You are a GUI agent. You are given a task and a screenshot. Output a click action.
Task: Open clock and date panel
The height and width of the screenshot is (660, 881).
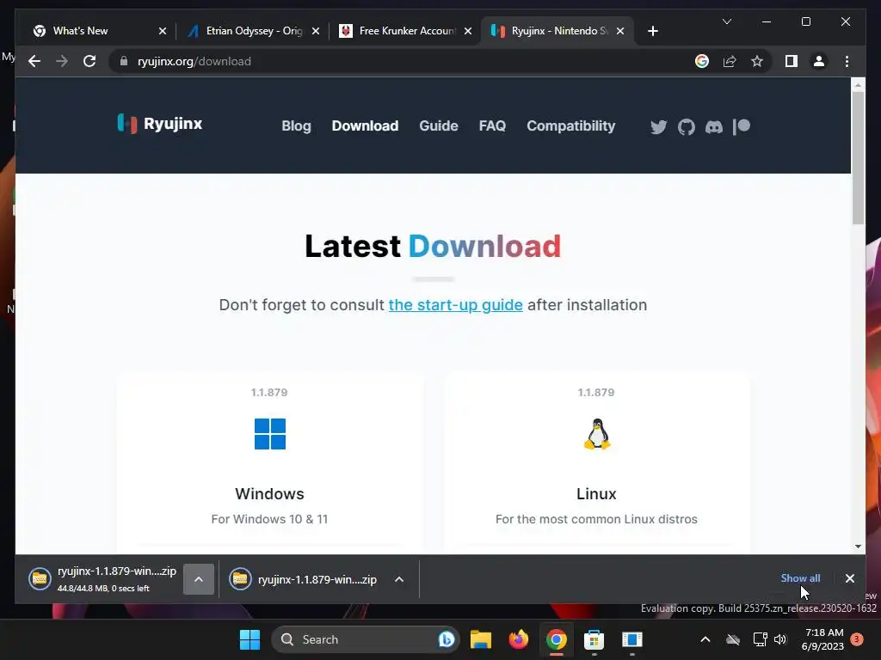823,639
